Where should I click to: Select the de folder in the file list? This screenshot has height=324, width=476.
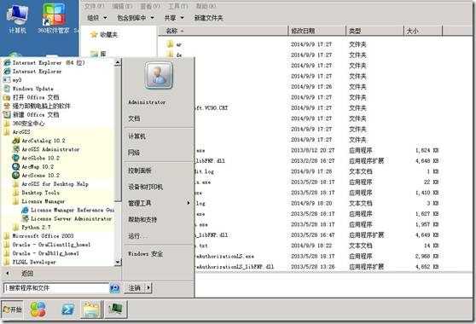click(x=175, y=55)
